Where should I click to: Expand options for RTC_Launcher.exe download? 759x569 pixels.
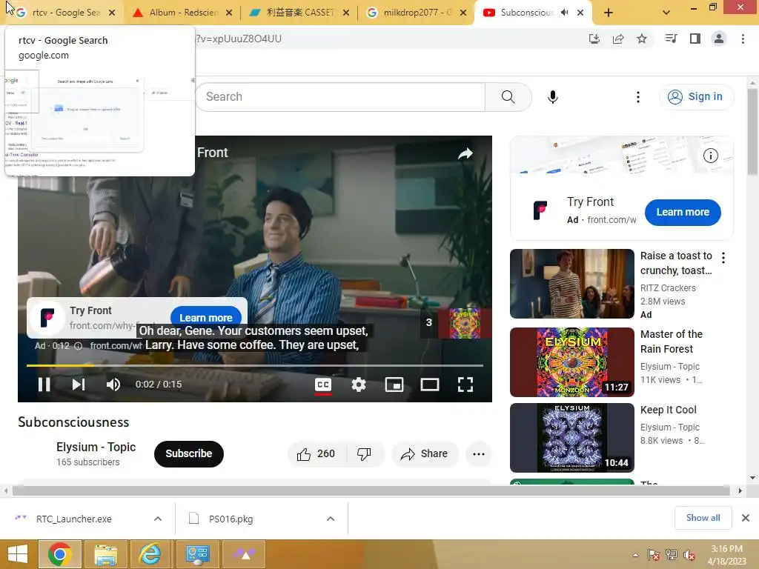158,519
